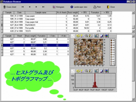Click the Formation column header in upper table
This screenshot has height=102, width=136.
click(x=95, y=12)
